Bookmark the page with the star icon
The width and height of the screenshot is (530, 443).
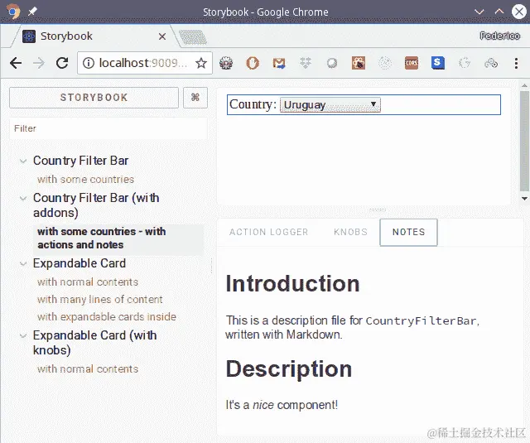pos(201,63)
